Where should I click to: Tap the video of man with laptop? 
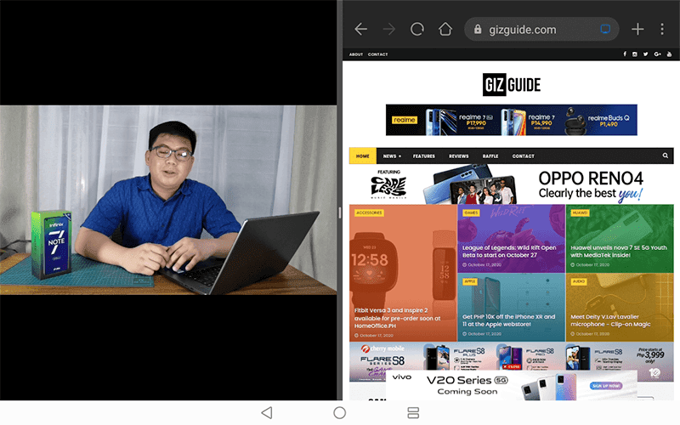168,200
